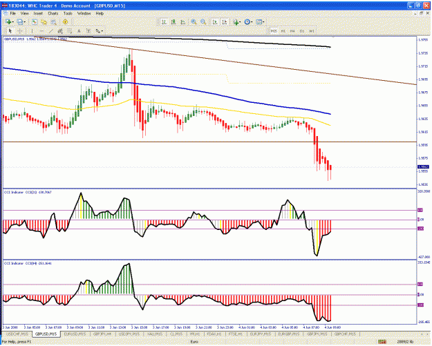Select the H1 timeframe button
This screenshot has height=346, width=432.
point(283,31)
